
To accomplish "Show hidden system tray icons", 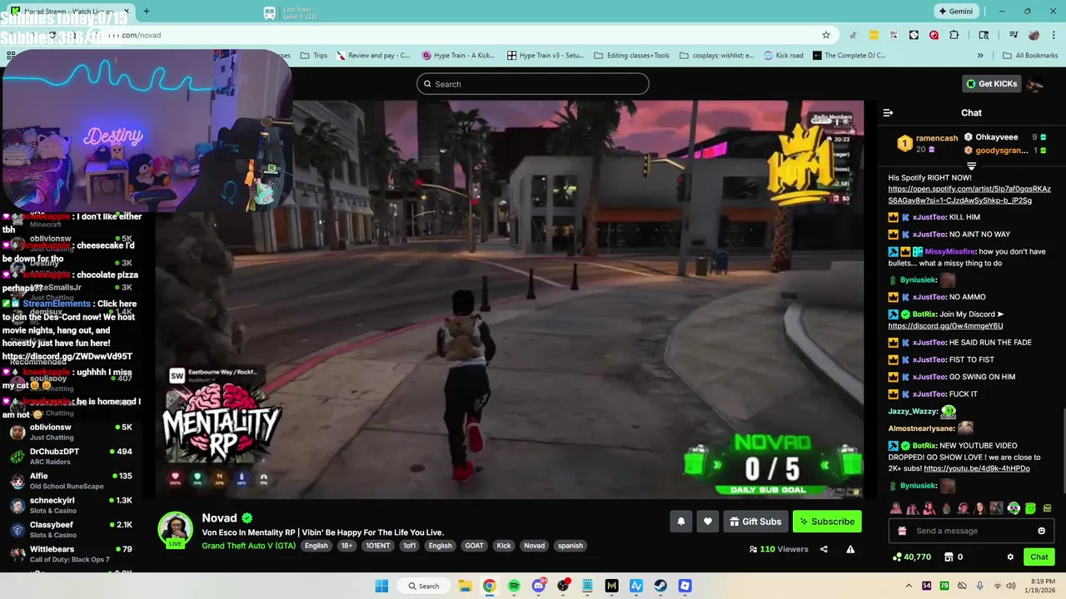I will point(909,586).
